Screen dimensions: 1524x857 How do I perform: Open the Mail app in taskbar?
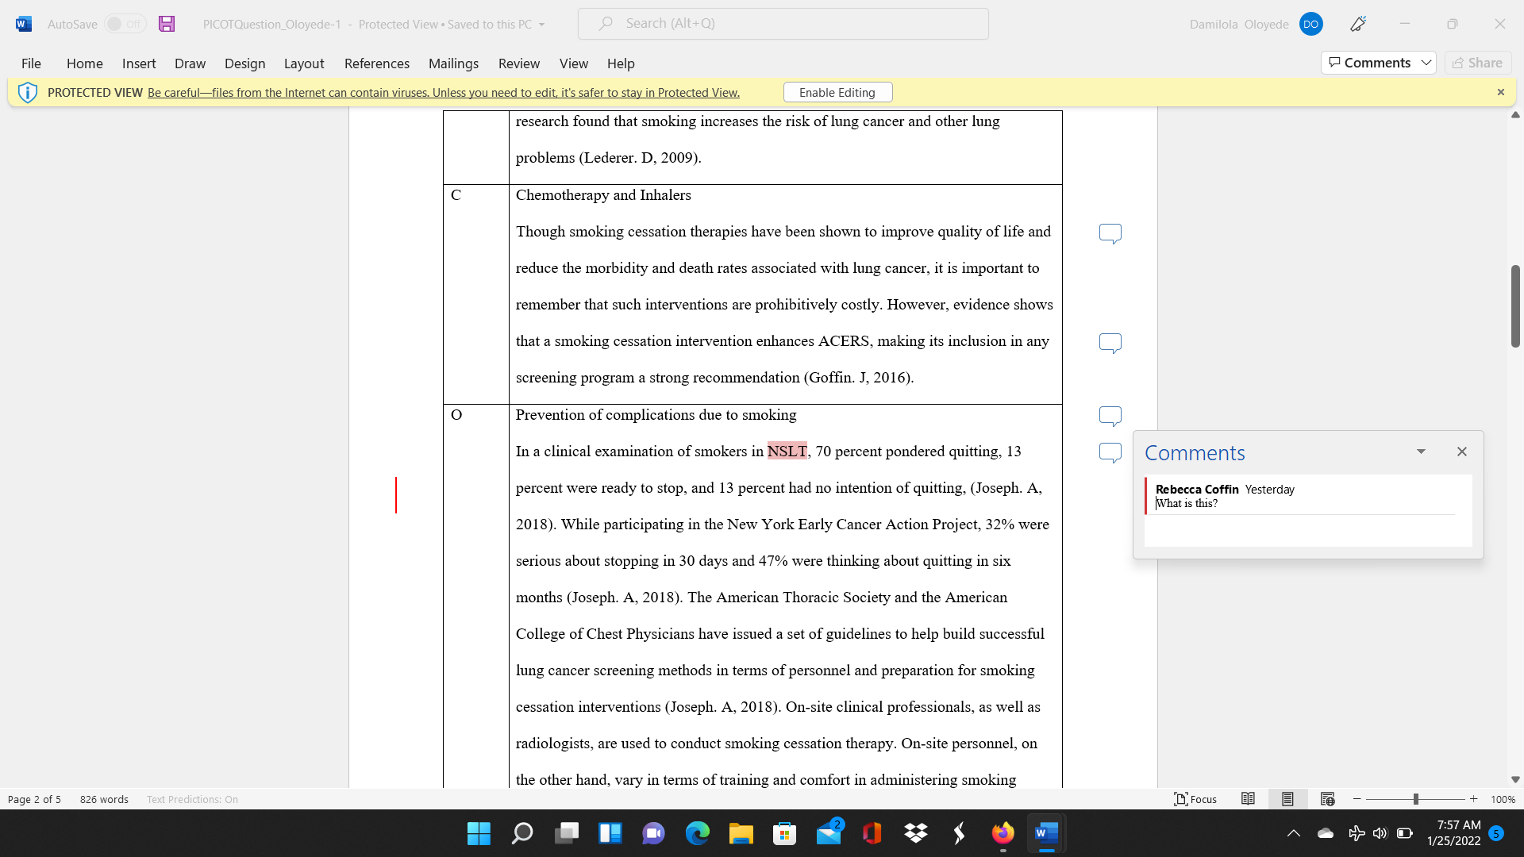829,833
